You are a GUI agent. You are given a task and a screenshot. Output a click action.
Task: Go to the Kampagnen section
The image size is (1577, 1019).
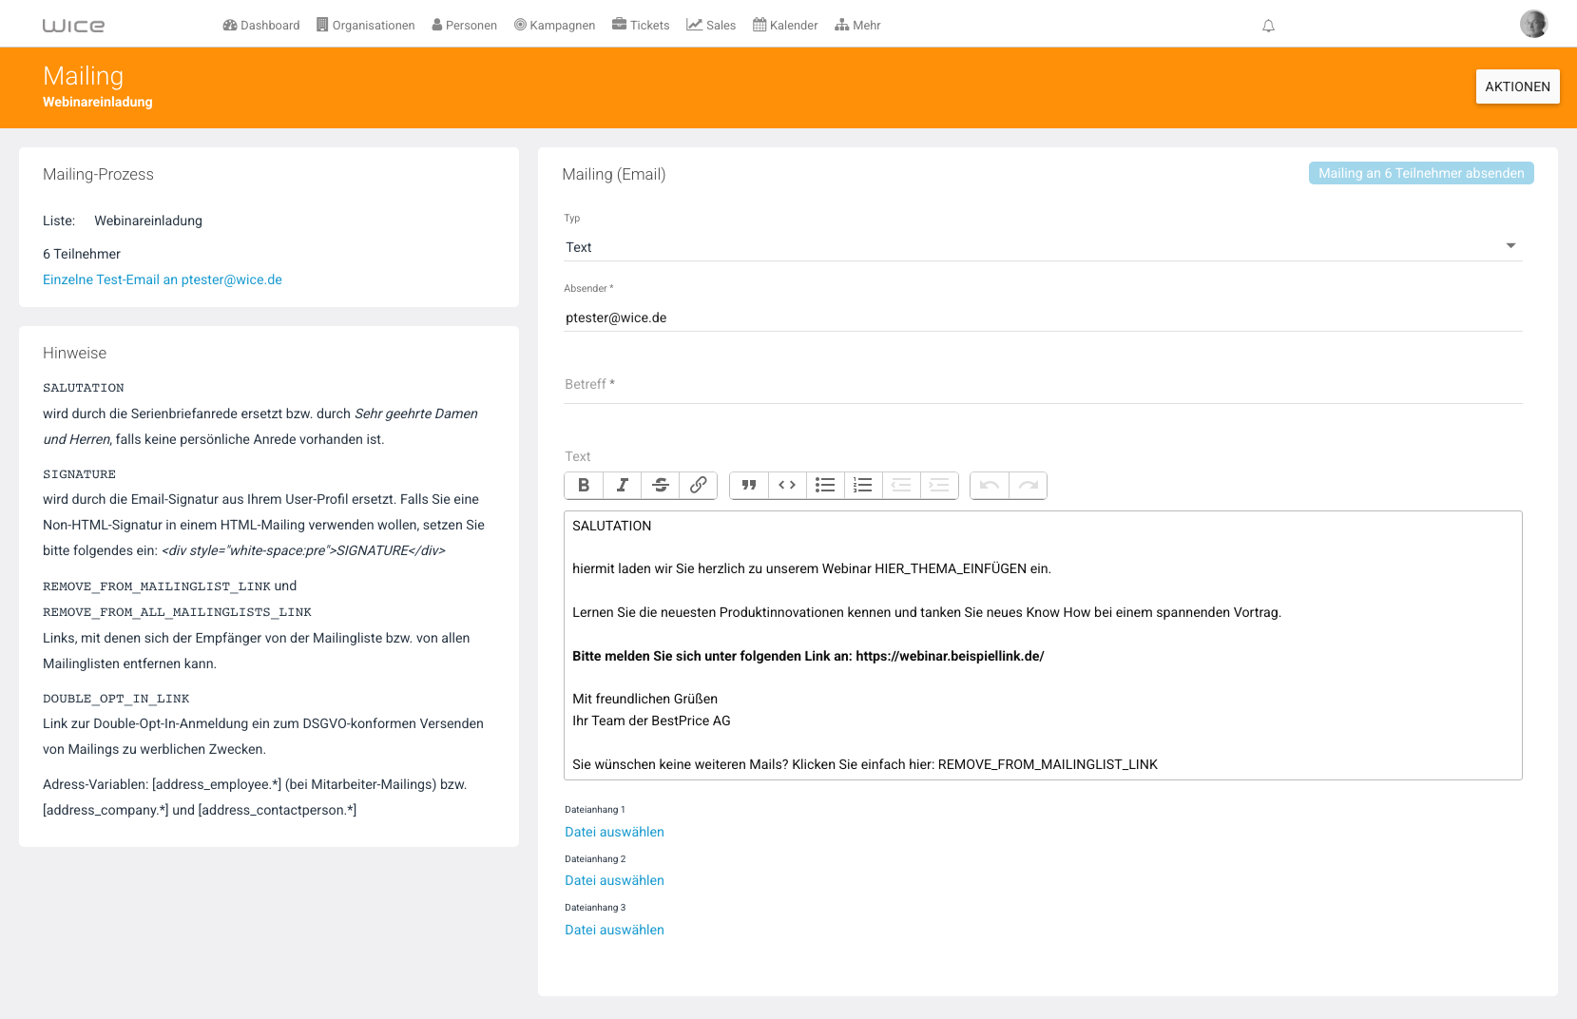point(554,26)
